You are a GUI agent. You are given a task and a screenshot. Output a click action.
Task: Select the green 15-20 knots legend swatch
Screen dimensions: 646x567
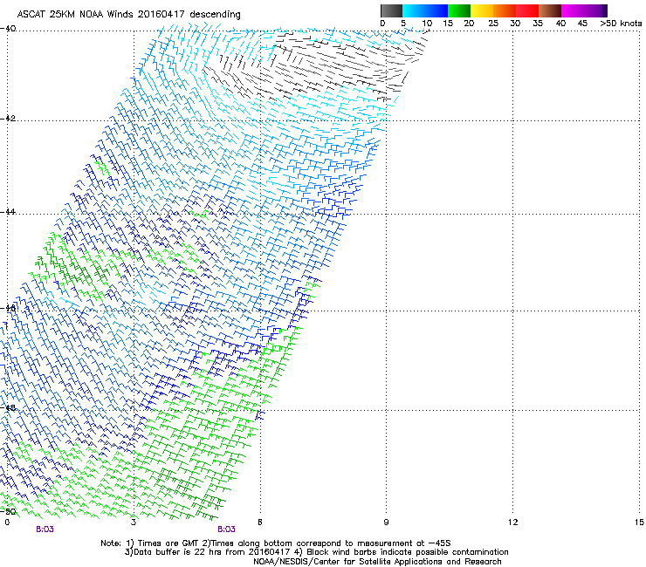(x=459, y=10)
